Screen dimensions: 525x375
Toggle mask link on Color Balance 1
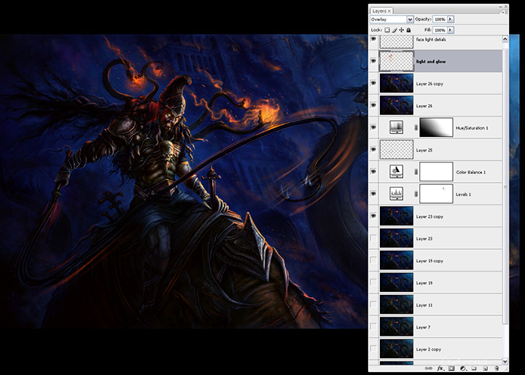[x=416, y=172]
